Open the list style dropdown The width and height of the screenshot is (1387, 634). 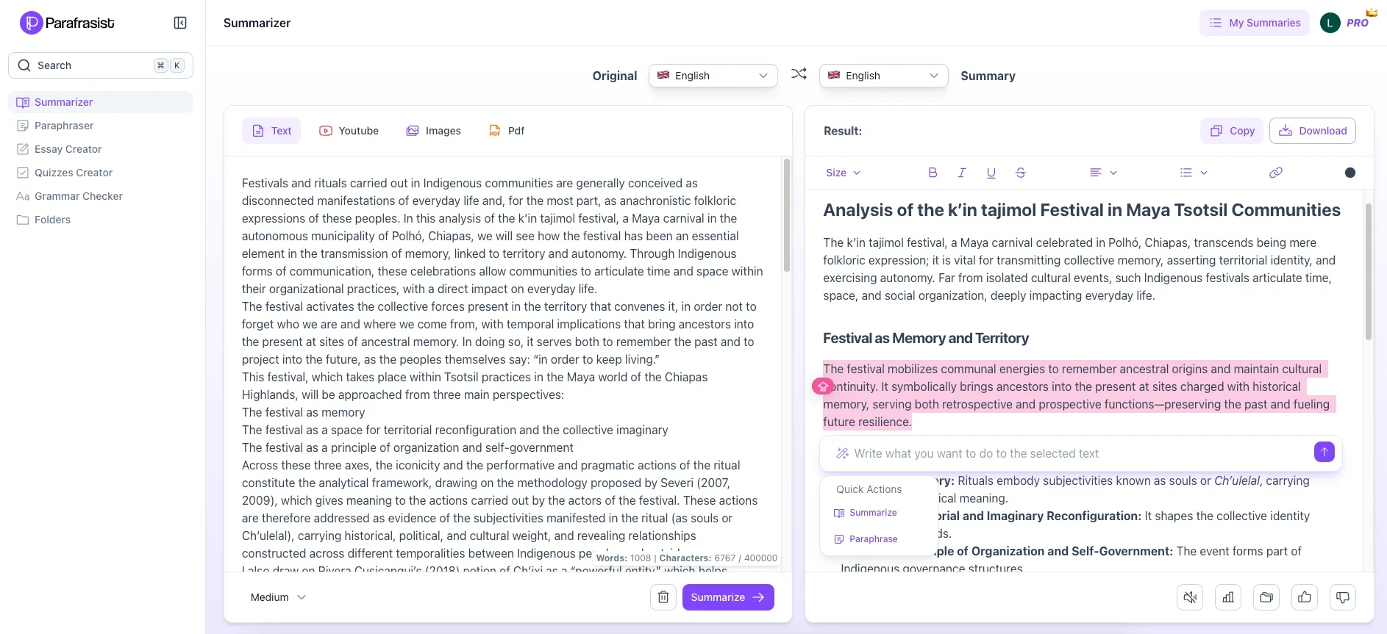click(1194, 173)
